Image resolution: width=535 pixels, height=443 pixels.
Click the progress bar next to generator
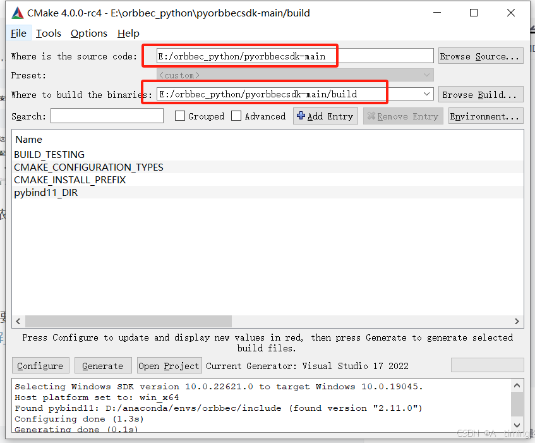tap(487, 365)
